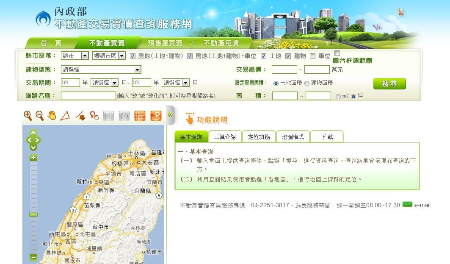
Task: Switch to the 預售屋買賣 tab
Action: pos(165,43)
